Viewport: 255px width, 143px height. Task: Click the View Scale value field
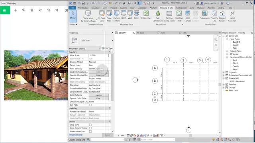pos(99,55)
